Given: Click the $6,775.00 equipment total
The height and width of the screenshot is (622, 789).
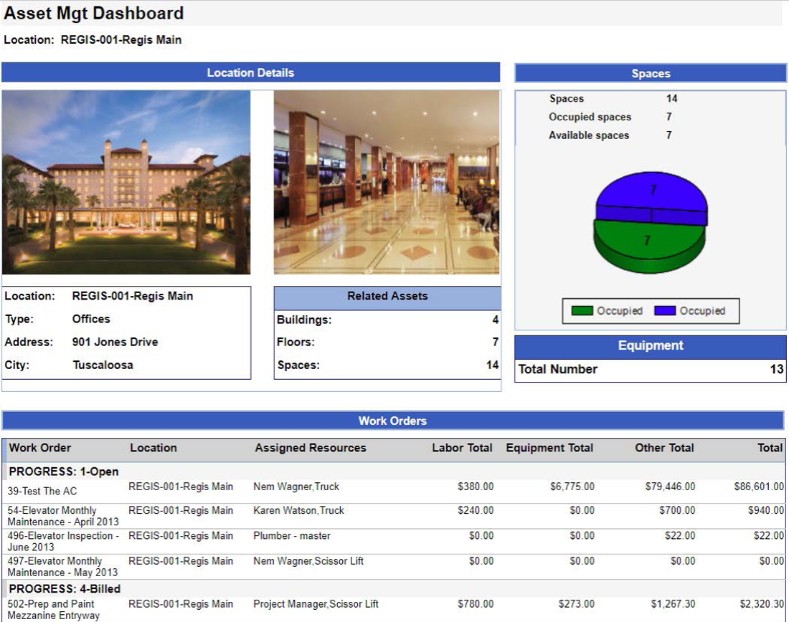Looking at the screenshot, I should pyautogui.click(x=572, y=487).
